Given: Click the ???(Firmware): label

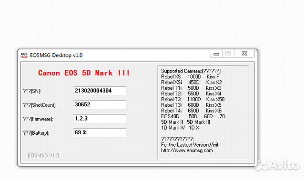Looking at the screenshot, I should coord(38,119).
